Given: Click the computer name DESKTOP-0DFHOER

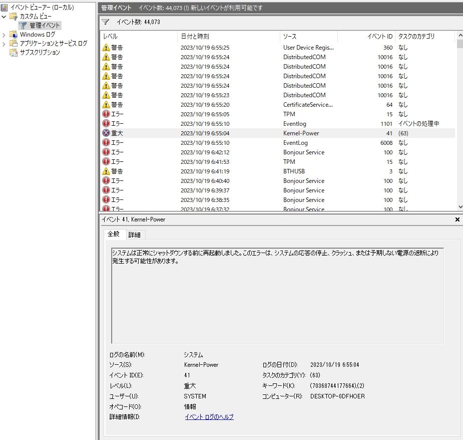Looking at the screenshot, I should pyautogui.click(x=337, y=396).
